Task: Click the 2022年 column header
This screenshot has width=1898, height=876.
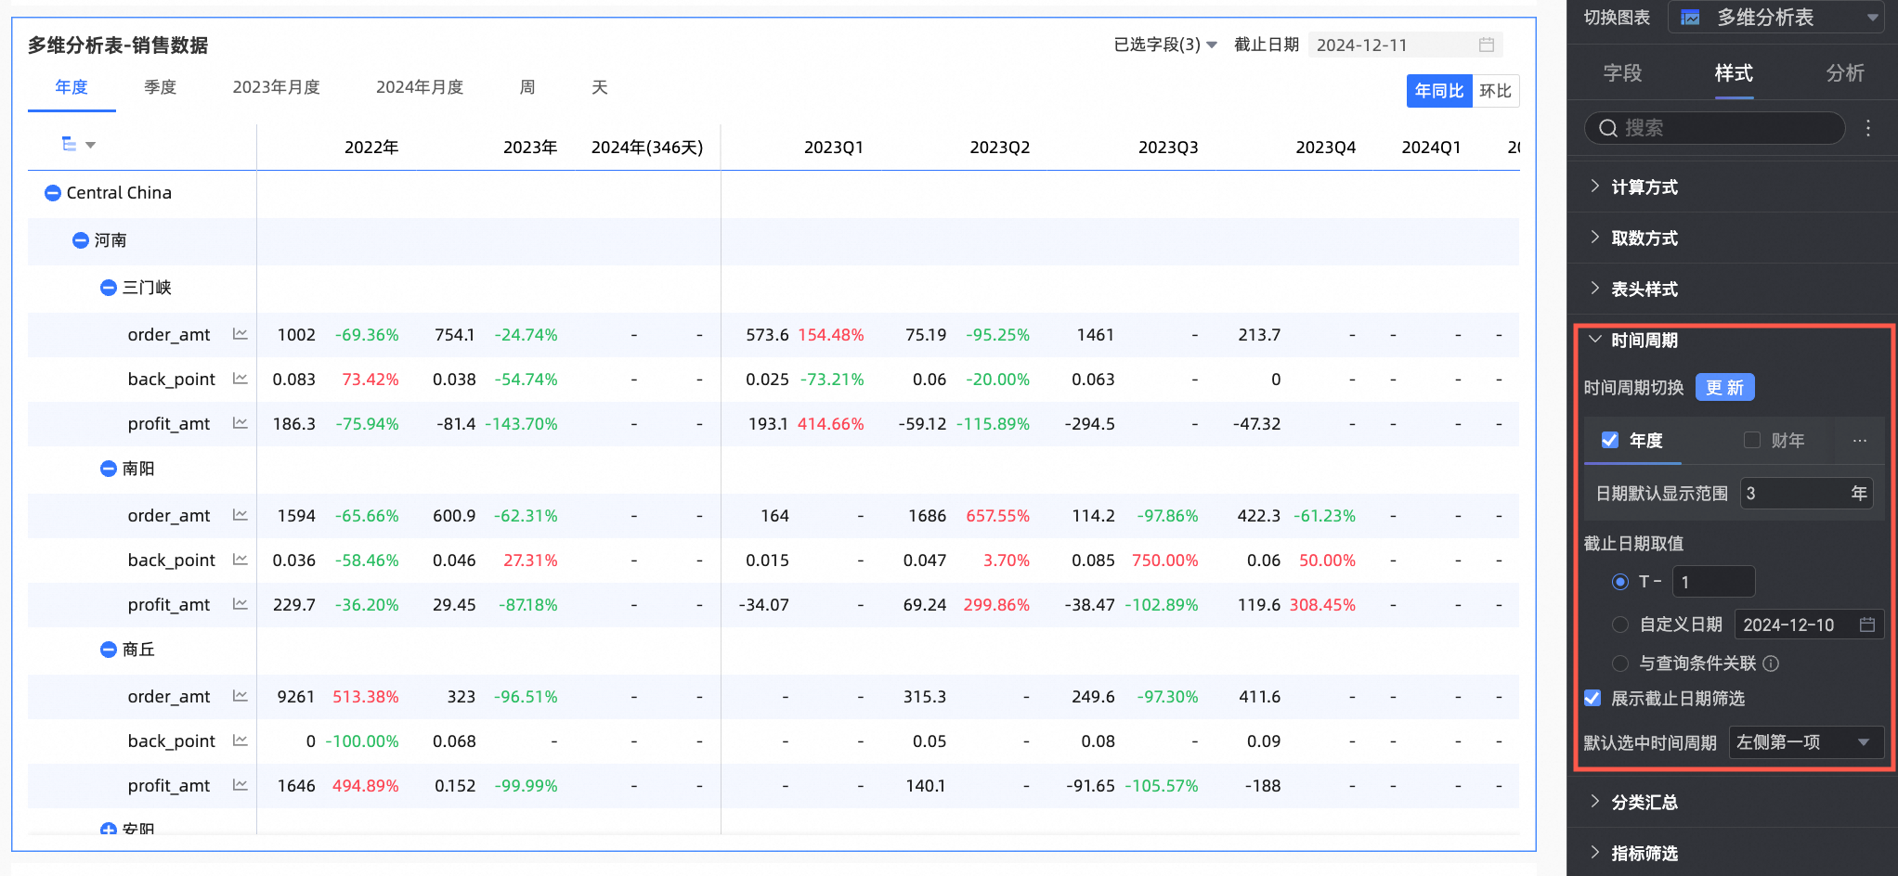Action: 371,148
